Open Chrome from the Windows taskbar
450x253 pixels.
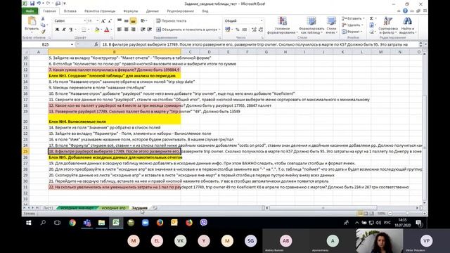pyautogui.click(x=72, y=223)
